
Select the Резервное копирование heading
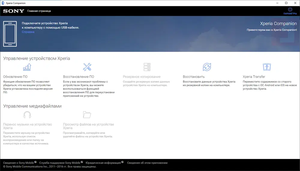point(142,77)
